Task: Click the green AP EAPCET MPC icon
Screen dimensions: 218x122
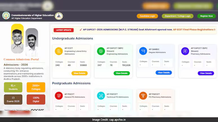Action: pos(101,51)
